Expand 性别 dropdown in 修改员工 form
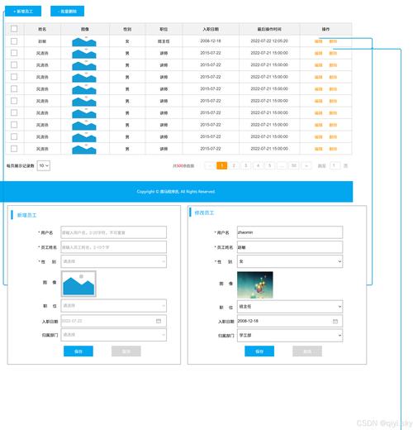This screenshot has width=413, height=430. pyautogui.click(x=290, y=261)
